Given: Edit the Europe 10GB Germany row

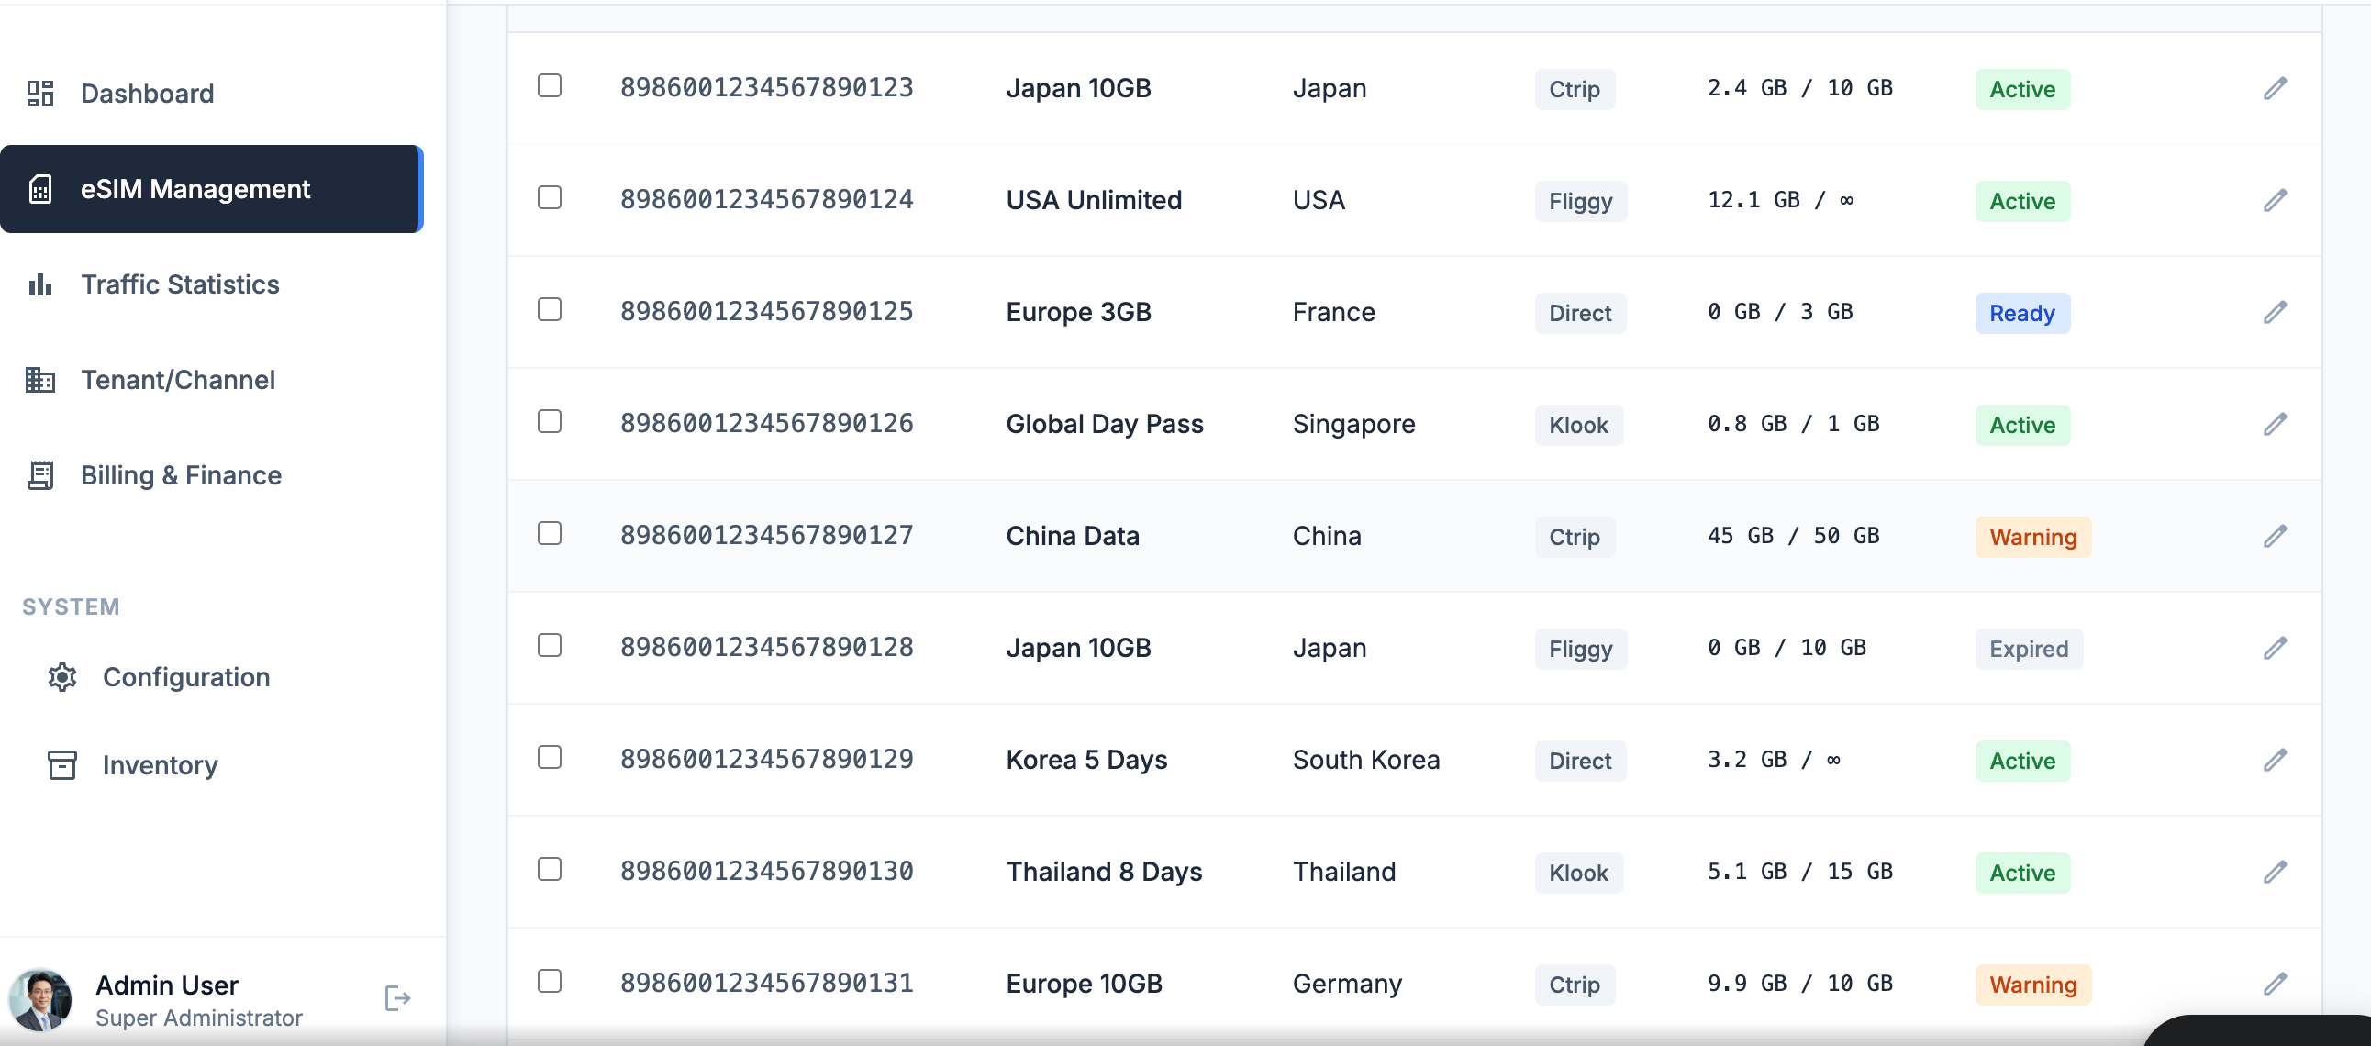Looking at the screenshot, I should point(2275,984).
